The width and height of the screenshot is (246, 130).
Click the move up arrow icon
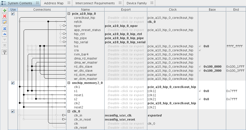[x=4, y=34]
